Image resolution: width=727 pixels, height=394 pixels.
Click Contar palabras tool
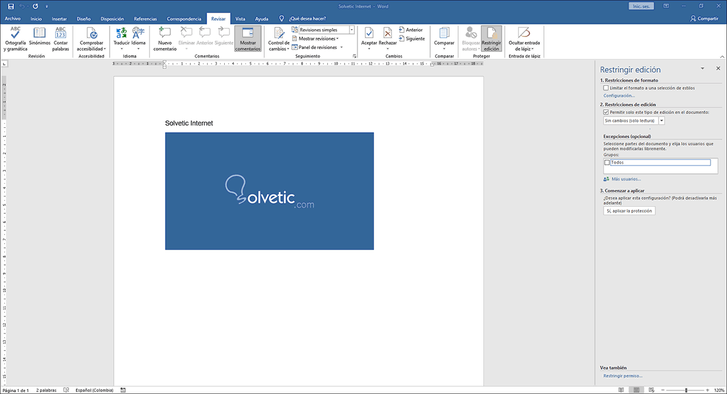pyautogui.click(x=61, y=39)
